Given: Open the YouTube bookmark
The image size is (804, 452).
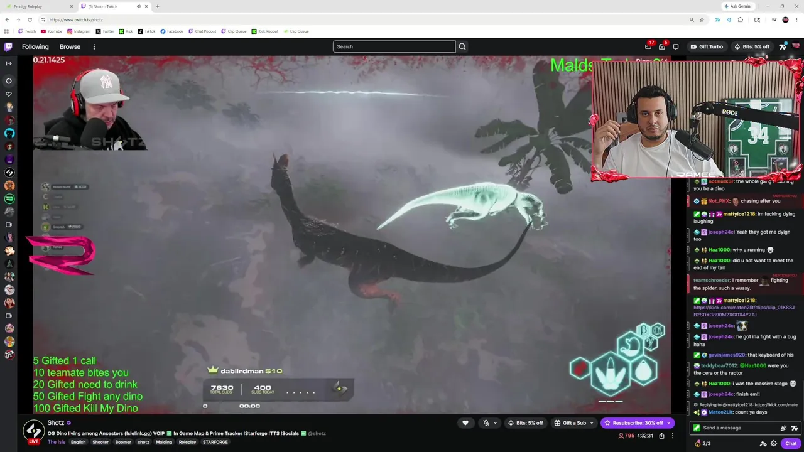Looking at the screenshot, I should click(x=52, y=31).
